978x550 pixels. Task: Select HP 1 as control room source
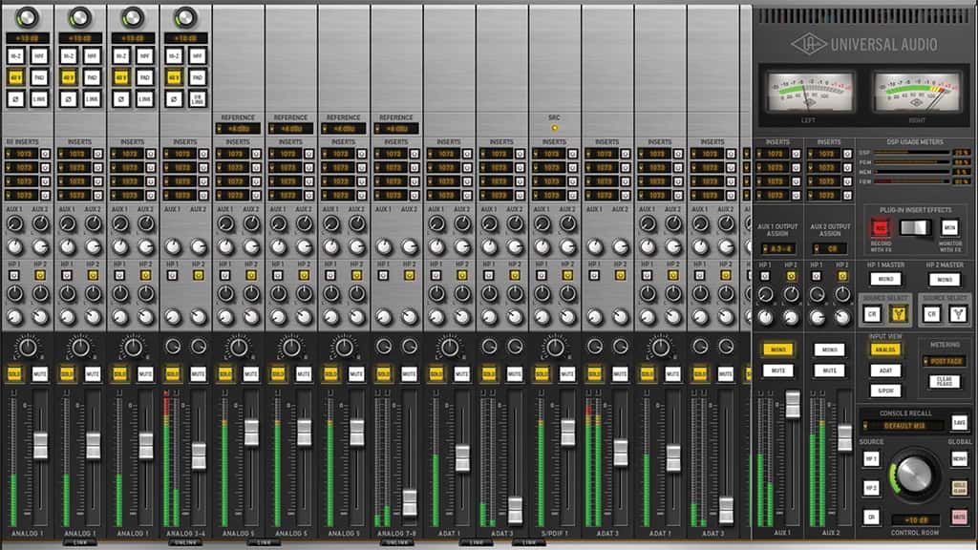(x=871, y=459)
